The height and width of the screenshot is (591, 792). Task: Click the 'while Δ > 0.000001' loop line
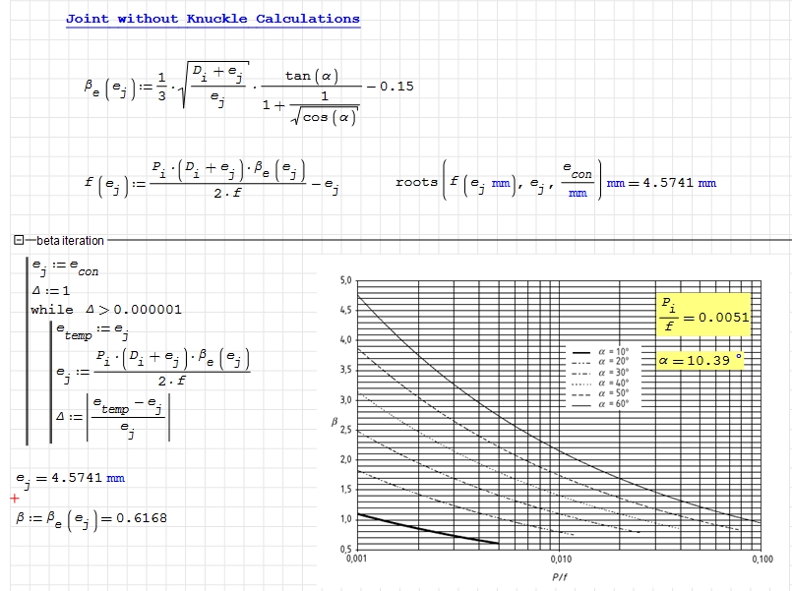click(106, 309)
